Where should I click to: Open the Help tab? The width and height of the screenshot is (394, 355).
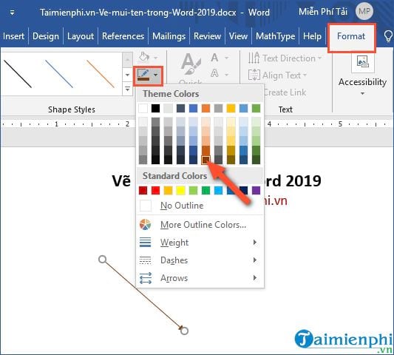click(x=312, y=36)
